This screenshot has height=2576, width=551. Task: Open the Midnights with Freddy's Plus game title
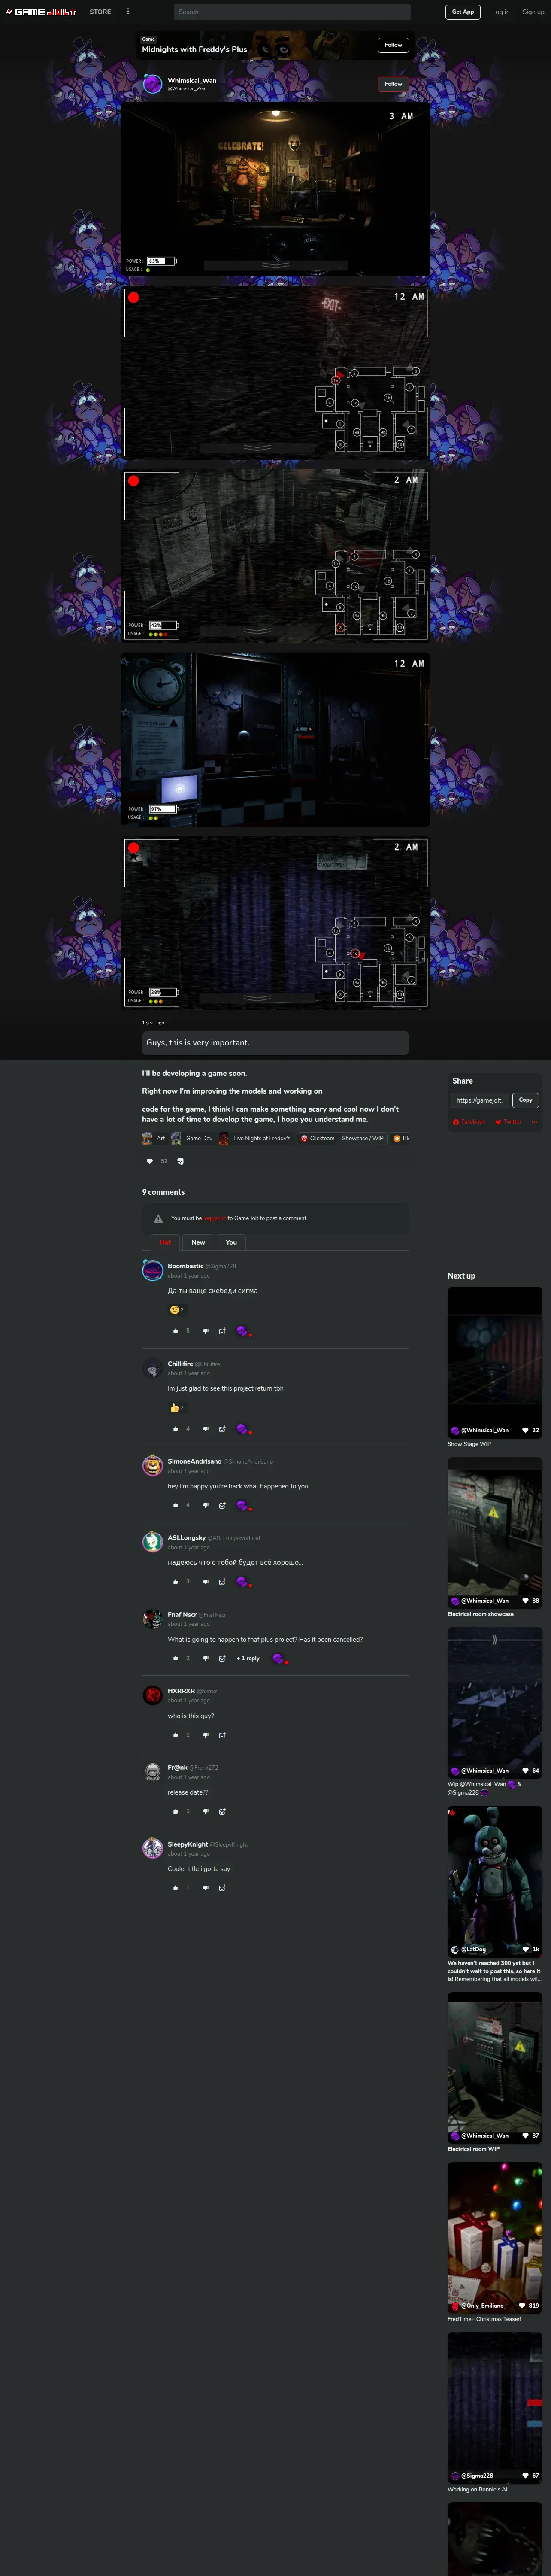click(194, 49)
